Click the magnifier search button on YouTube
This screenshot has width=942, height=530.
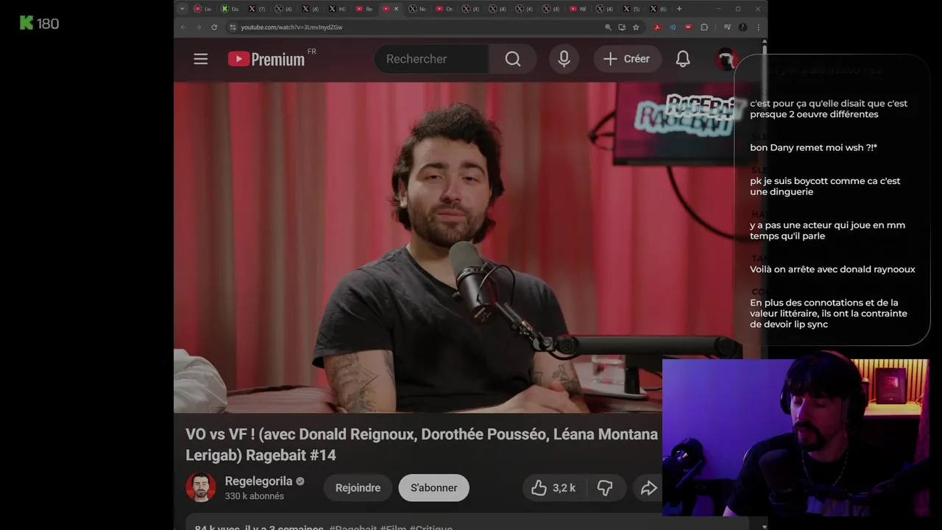point(513,59)
